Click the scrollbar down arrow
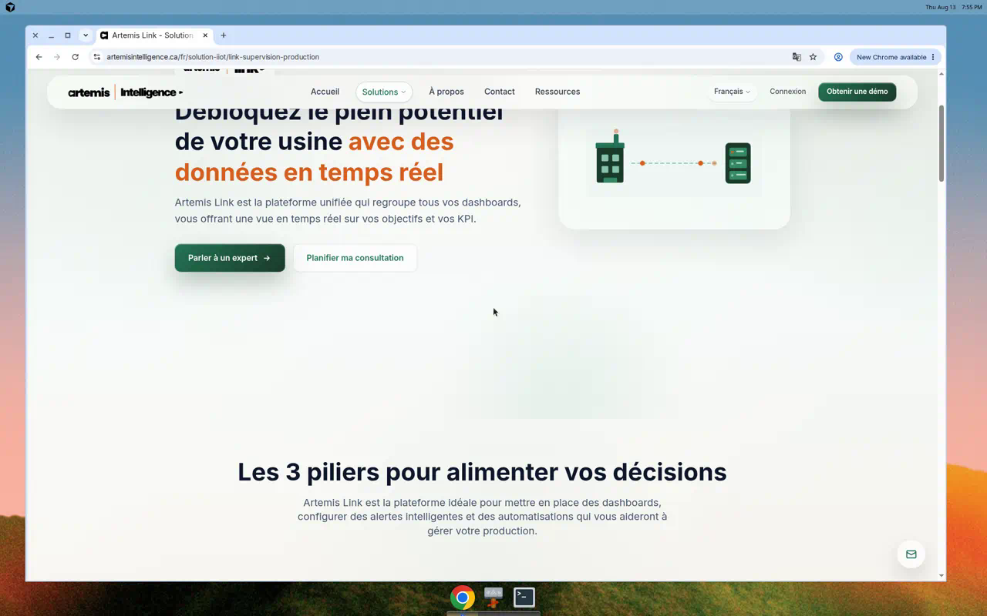 pos(942,575)
